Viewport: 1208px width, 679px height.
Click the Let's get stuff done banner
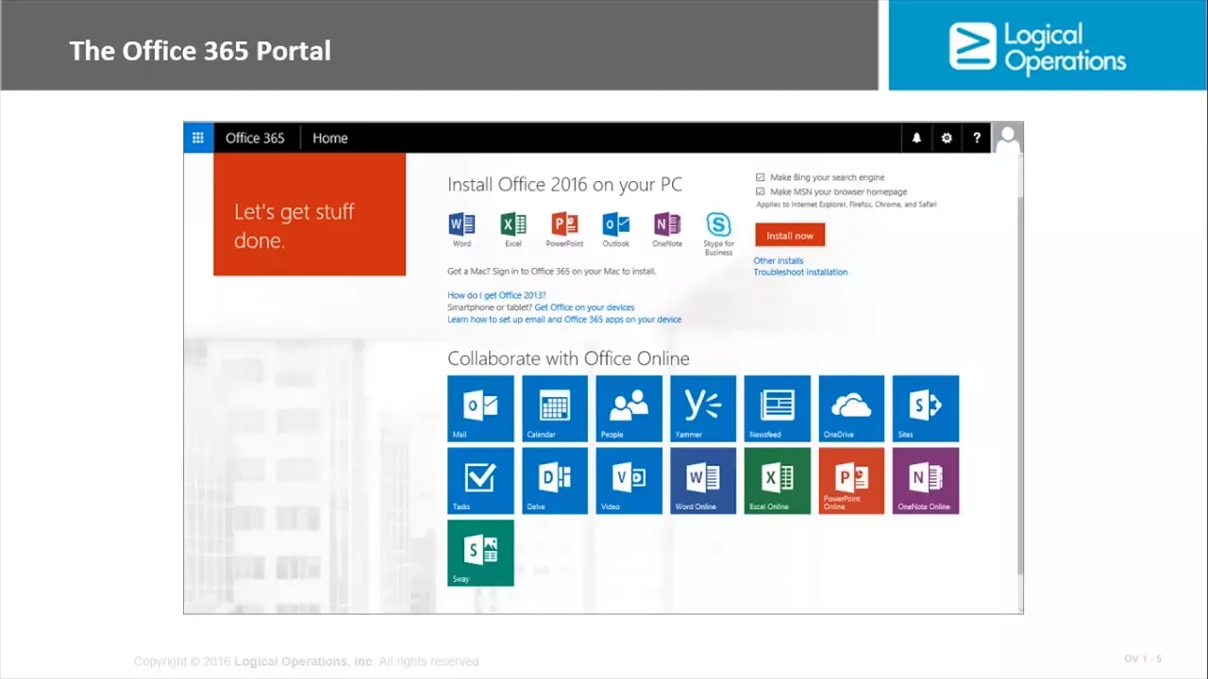click(x=310, y=214)
